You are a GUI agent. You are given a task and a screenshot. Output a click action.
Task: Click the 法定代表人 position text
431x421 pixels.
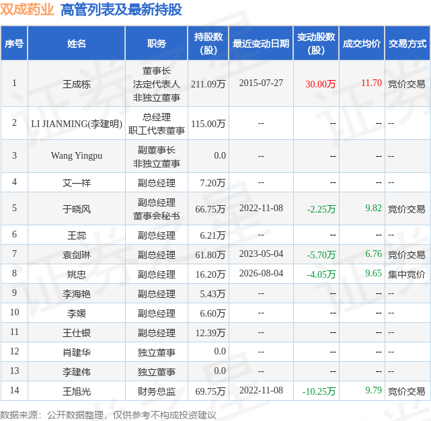(157, 84)
